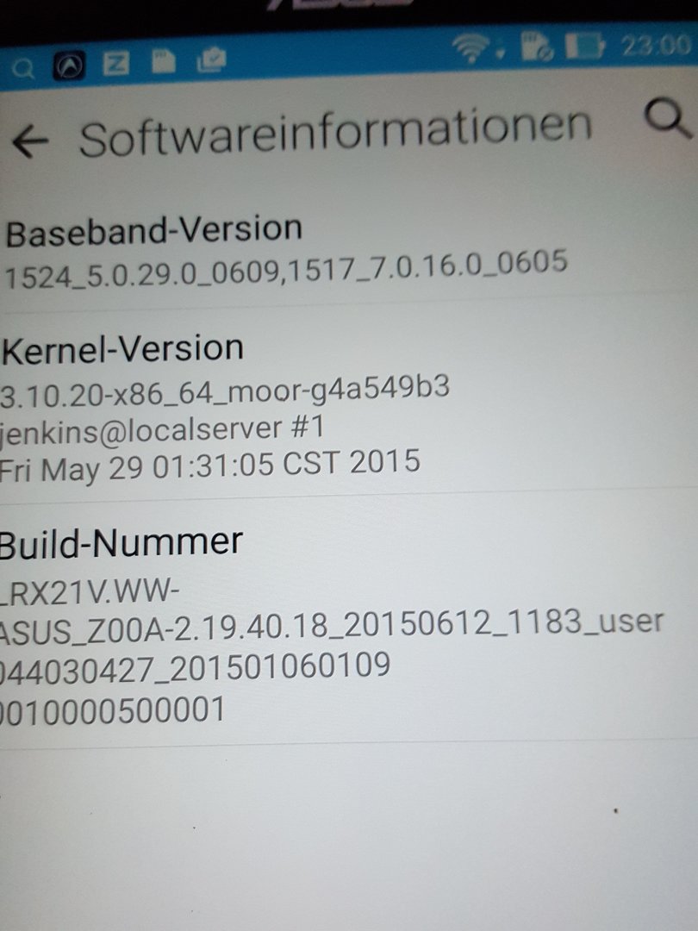Tap the Build-Nummer entry heading
This screenshot has width=698, height=931.
pos(122,543)
